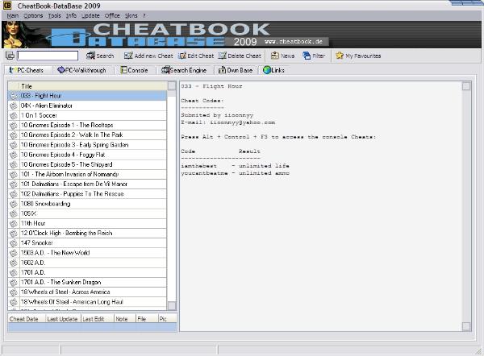Click the Search binoculars icon
The image size is (484, 356).
point(90,56)
